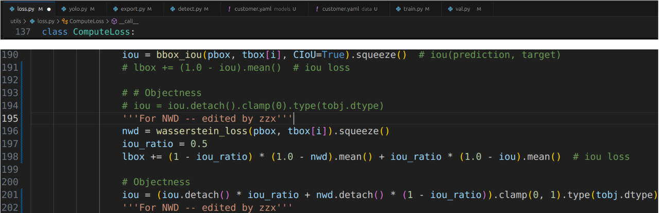Expand the ComputeLoss class breadcrumb
Viewport: 659px width, 213px height.
pyautogui.click(x=83, y=21)
